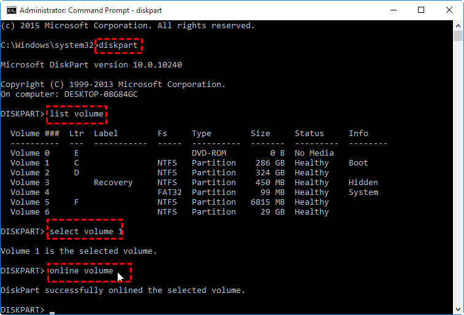Viewport: 464px width, 315px height.
Task: Click the 'list volume' command text
Action: tap(77, 114)
